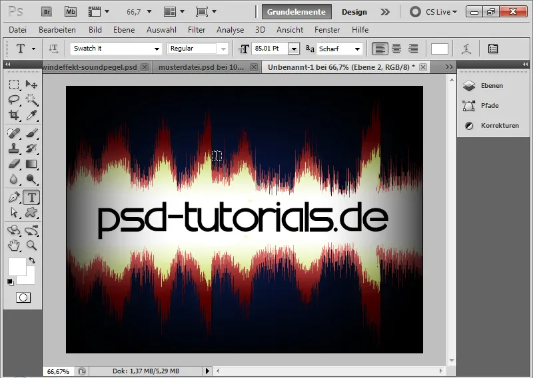Select the 3D Rotate tool
Viewport: 533px width, 378px height.
tap(14, 230)
